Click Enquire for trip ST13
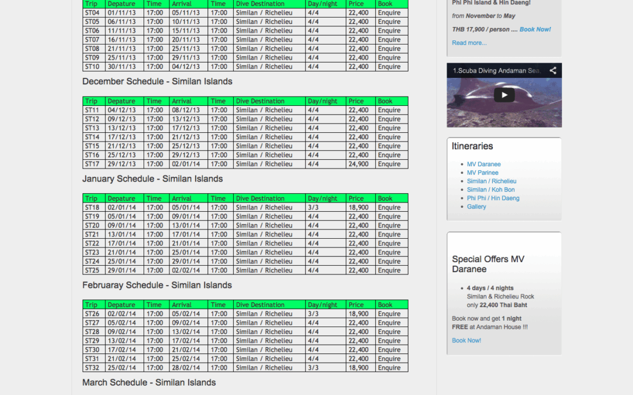Screen dimensions: 633x395 coord(389,128)
